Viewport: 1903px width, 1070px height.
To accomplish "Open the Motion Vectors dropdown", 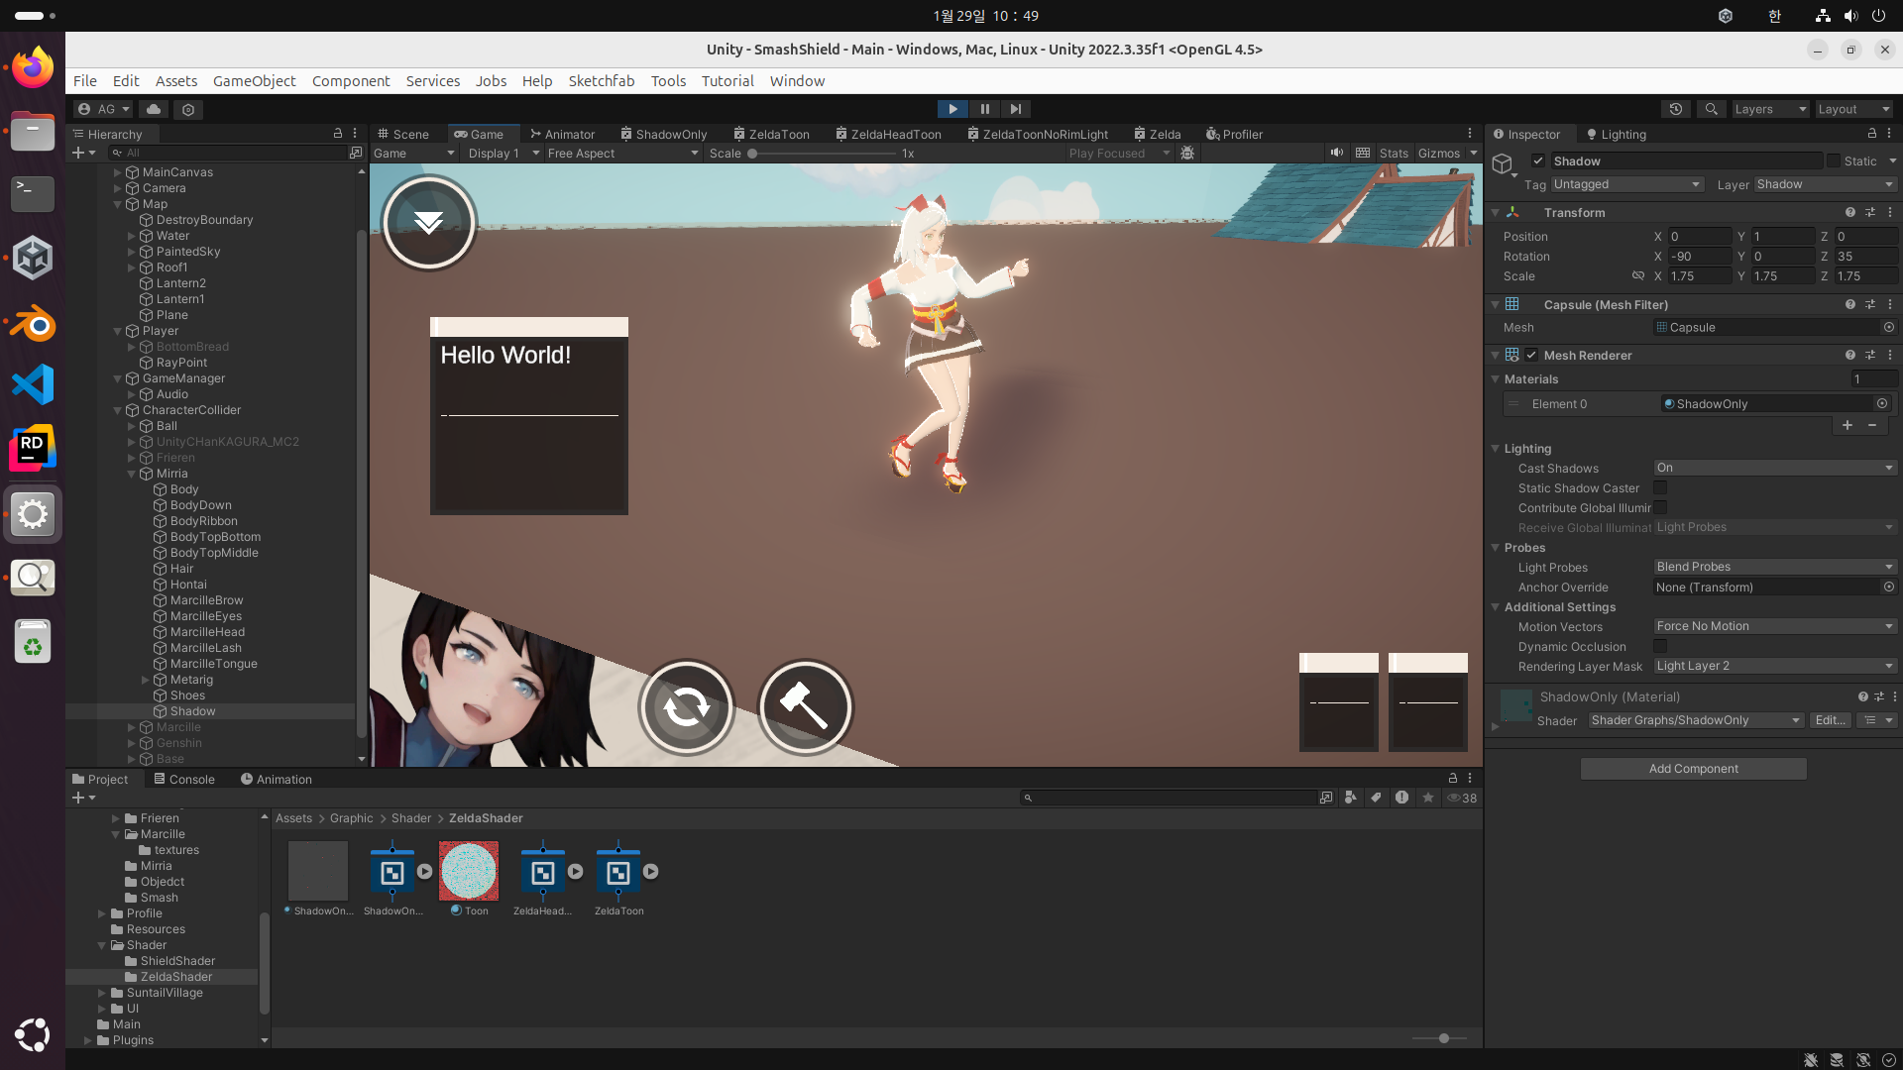I will [x=1774, y=626].
